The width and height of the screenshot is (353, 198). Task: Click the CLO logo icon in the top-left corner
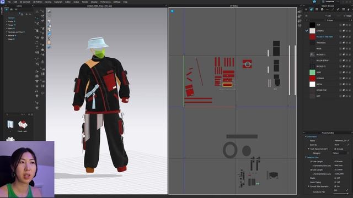(x=2, y=2)
